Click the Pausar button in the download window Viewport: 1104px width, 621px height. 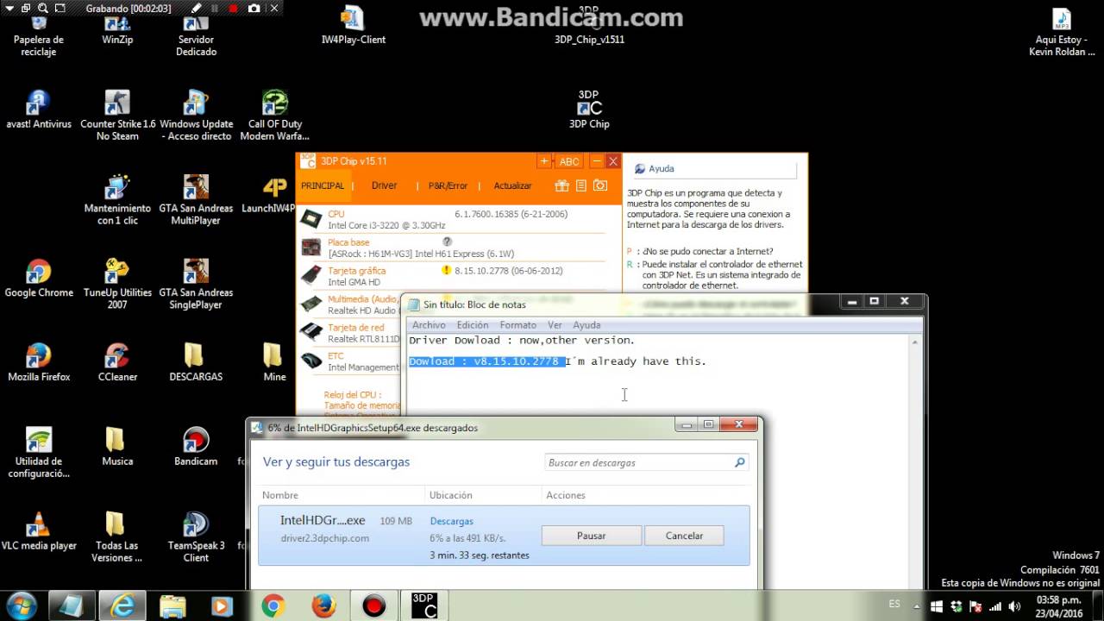(x=591, y=536)
